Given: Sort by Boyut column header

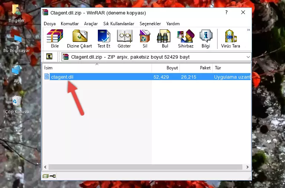Looking at the screenshot, I should pos(166,68).
